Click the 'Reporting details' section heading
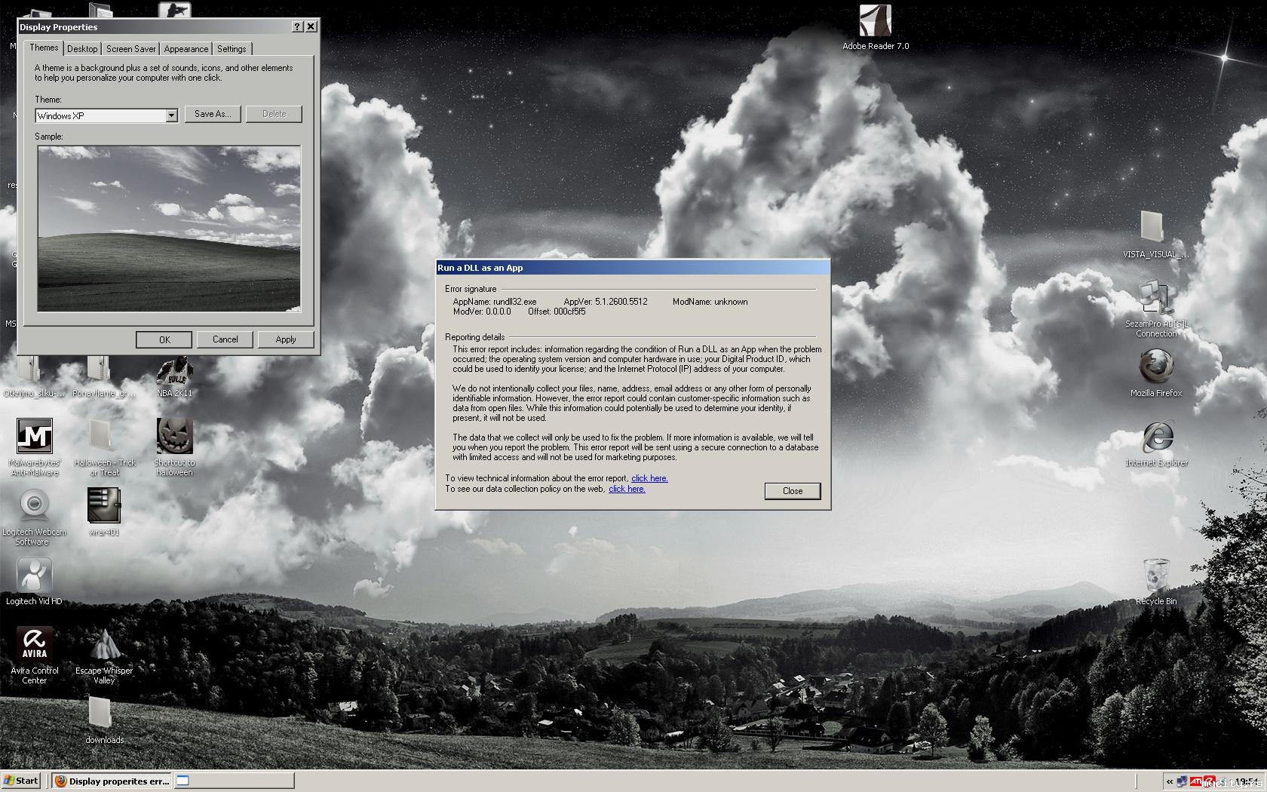The height and width of the screenshot is (792, 1267). (x=475, y=337)
